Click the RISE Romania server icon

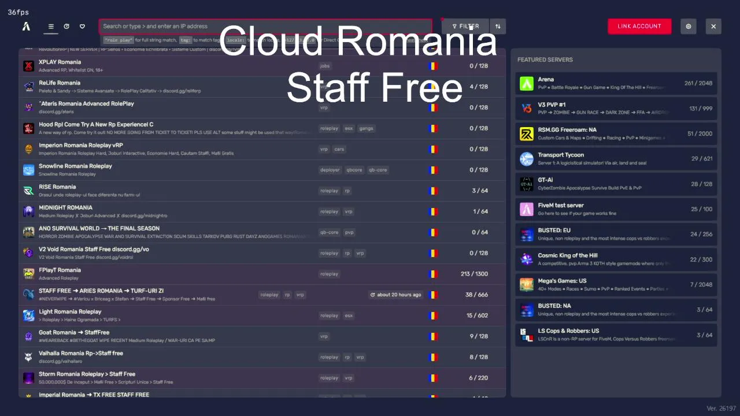coord(28,191)
